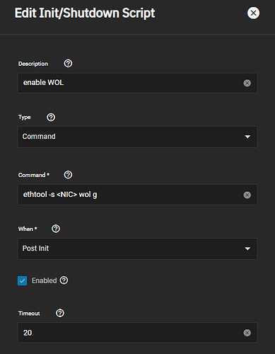The height and width of the screenshot is (354, 275).
Task: Focus the Description input with enable WOL
Action: 138,83
